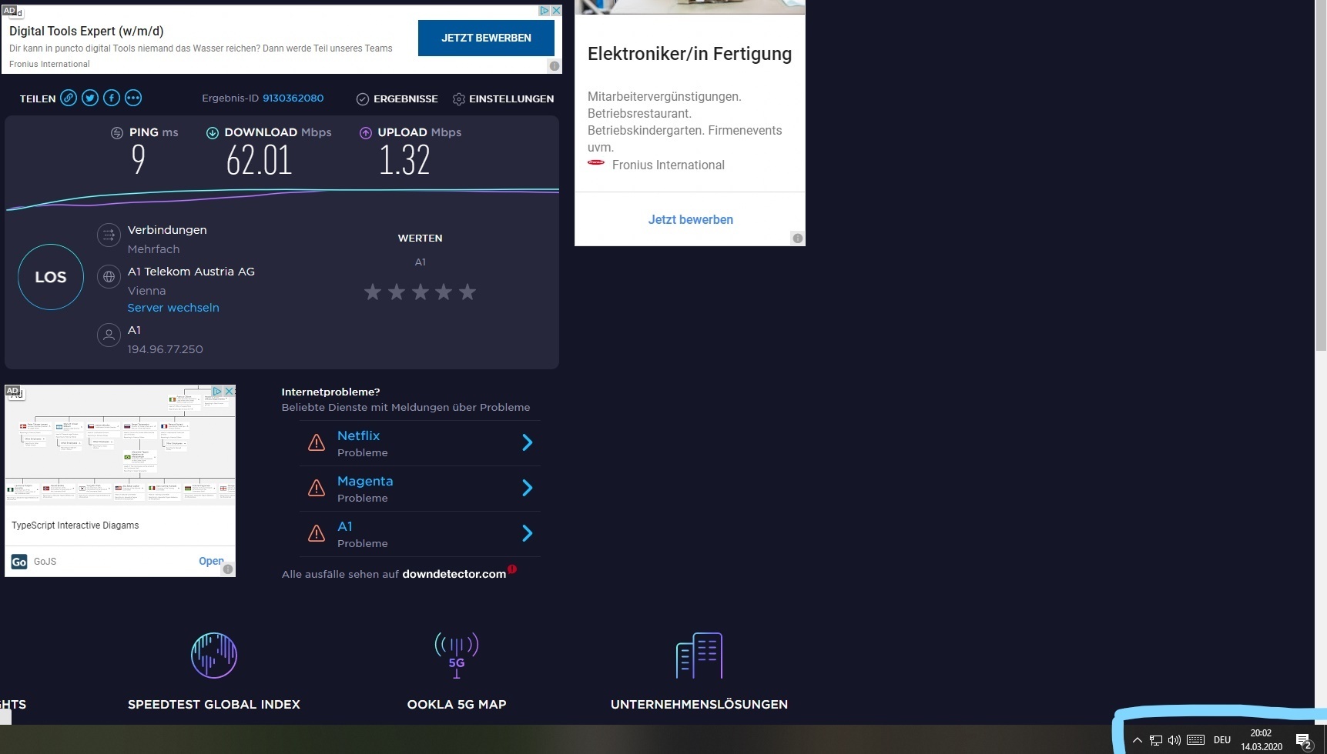The image size is (1327, 754).
Task: Click the page vertical scrollbar
Action: pos(1321,177)
